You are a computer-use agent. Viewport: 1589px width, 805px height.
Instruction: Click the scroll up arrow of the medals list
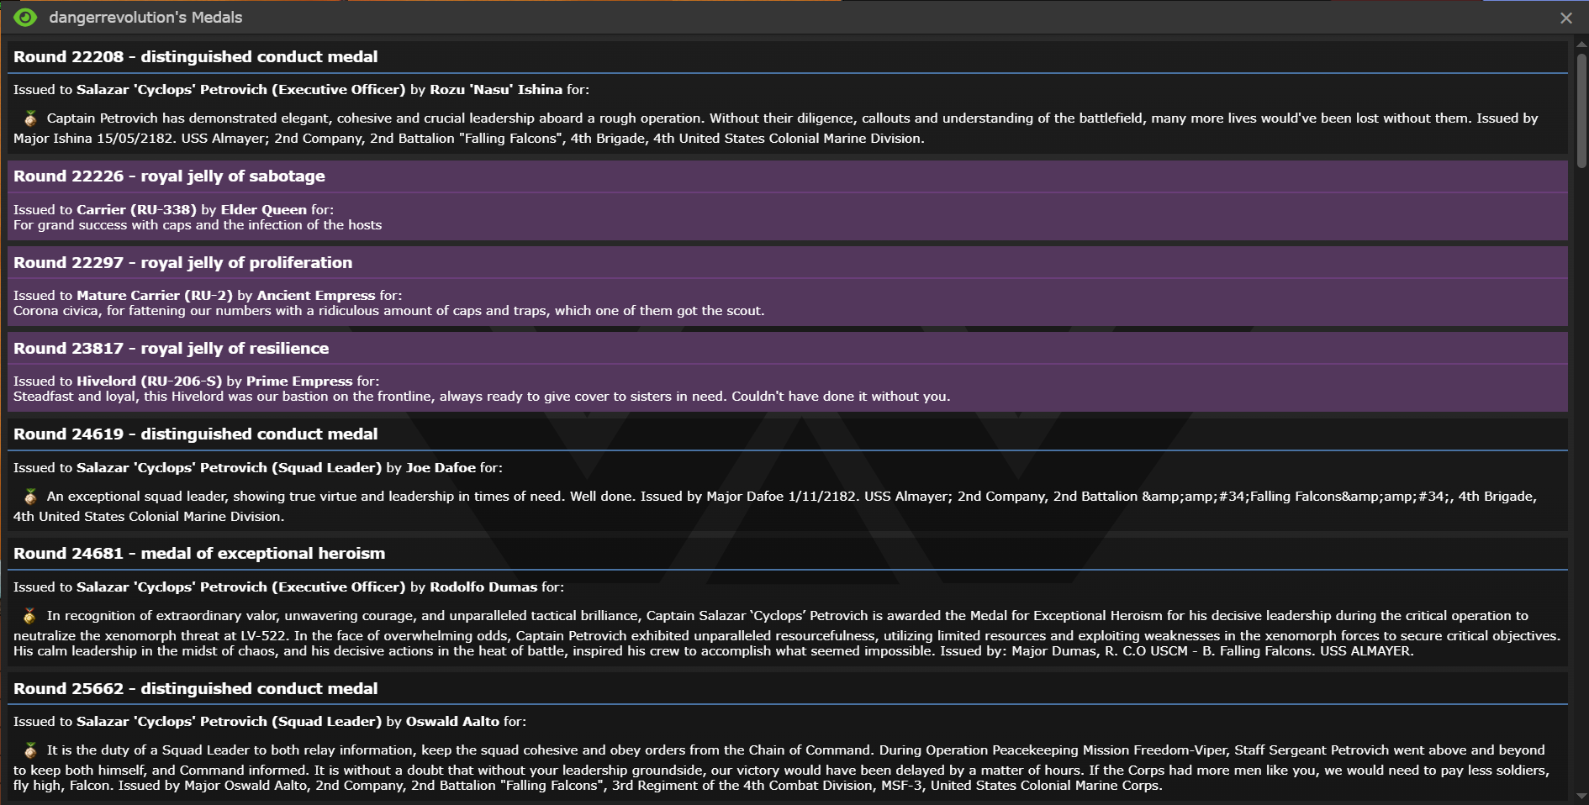[x=1581, y=43]
